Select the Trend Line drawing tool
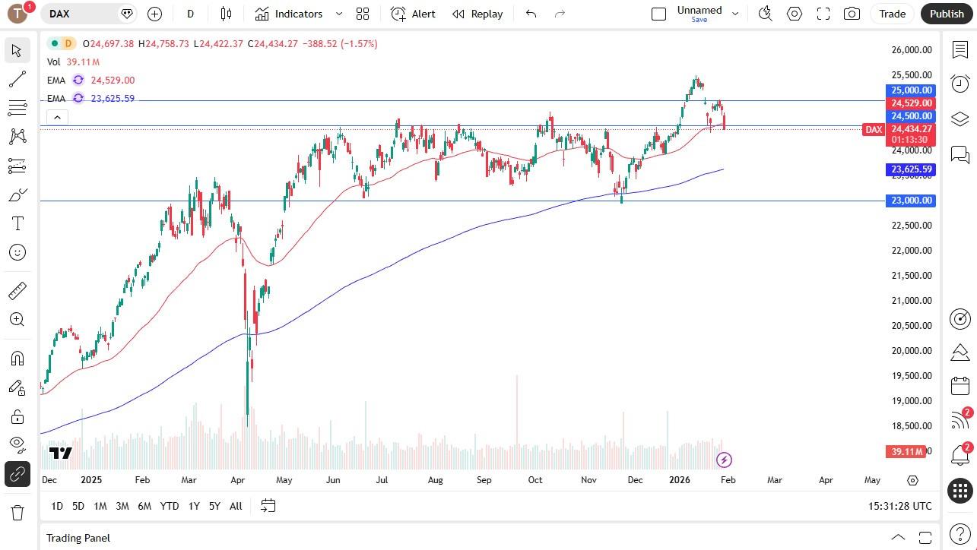Screen dimensions: 977x550 click(x=17, y=79)
